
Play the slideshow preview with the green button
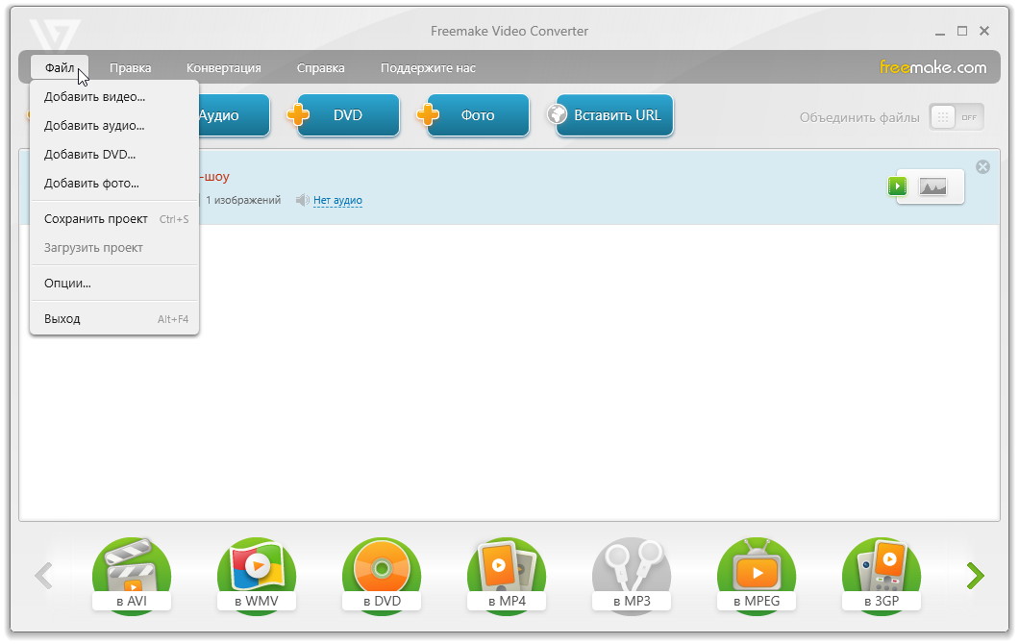point(898,186)
